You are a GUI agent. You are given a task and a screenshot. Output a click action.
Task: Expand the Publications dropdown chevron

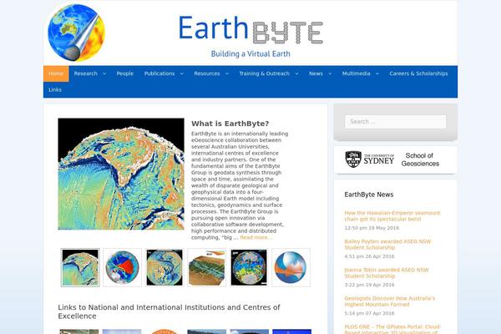182,73
